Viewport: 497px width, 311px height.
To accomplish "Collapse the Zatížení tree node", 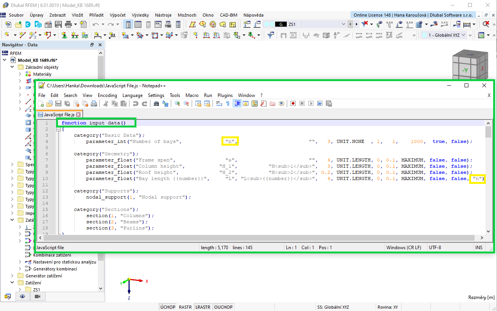I will (x=12, y=282).
